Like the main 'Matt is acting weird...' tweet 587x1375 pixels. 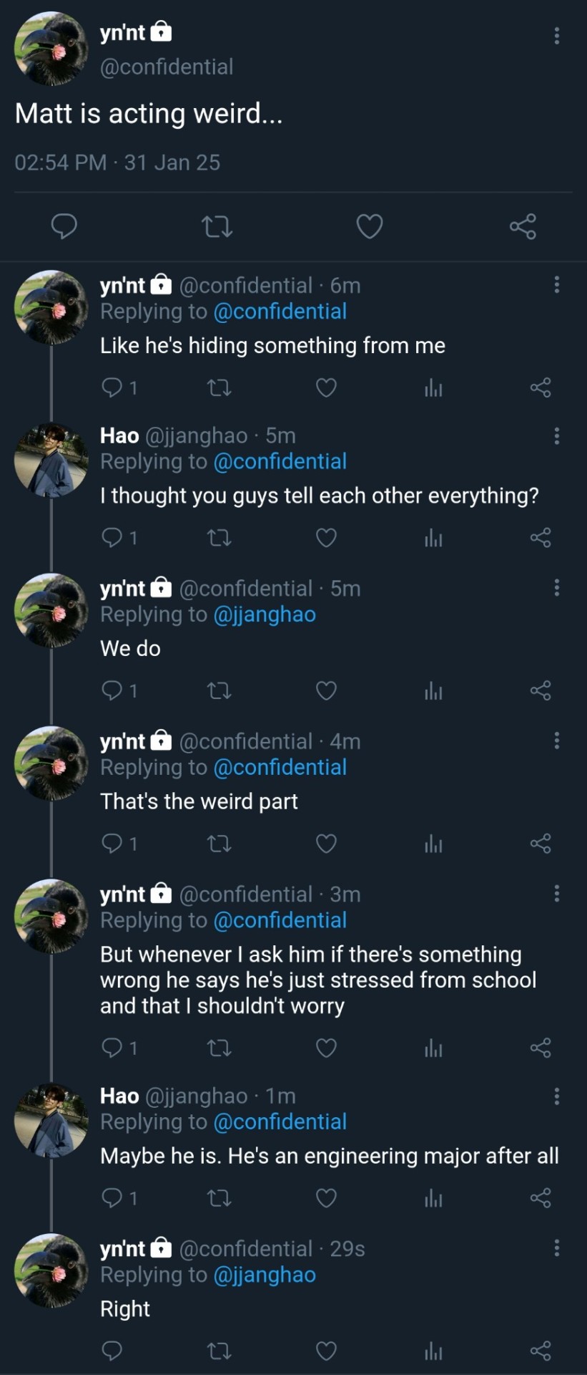click(370, 227)
